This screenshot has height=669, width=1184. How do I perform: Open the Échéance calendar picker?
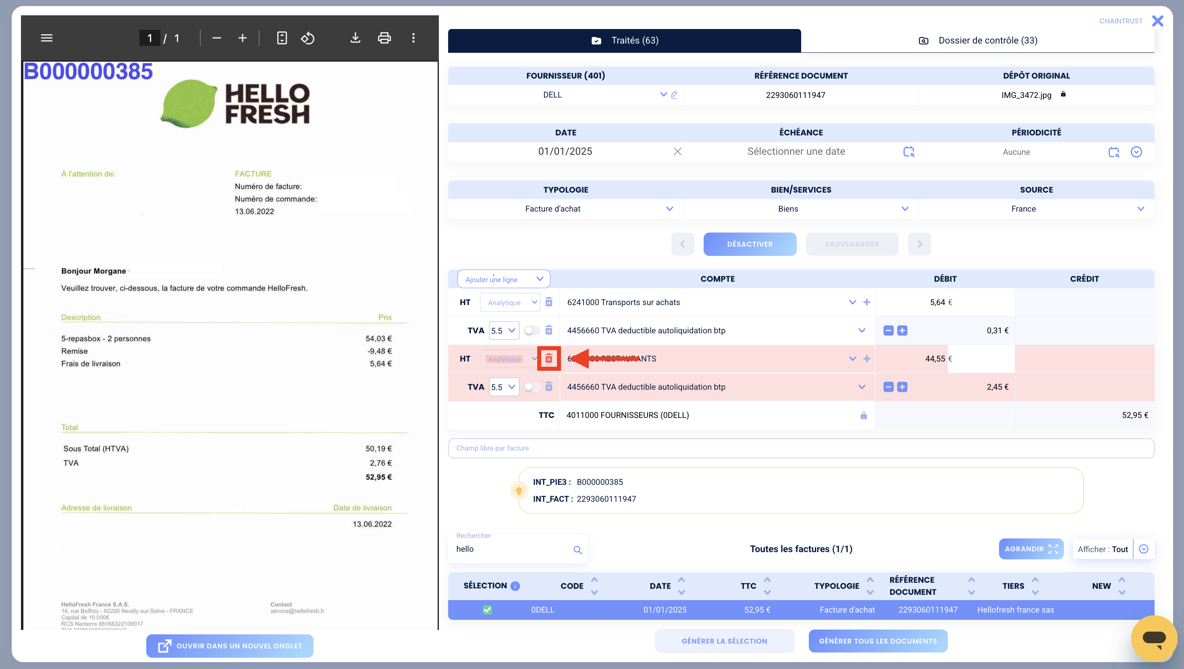pyautogui.click(x=908, y=152)
